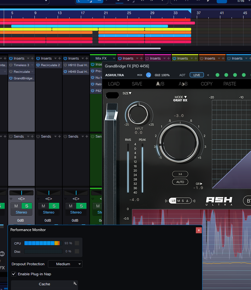Add insert on H910 Dual channel
The image size is (251, 290).
[x=87, y=58]
